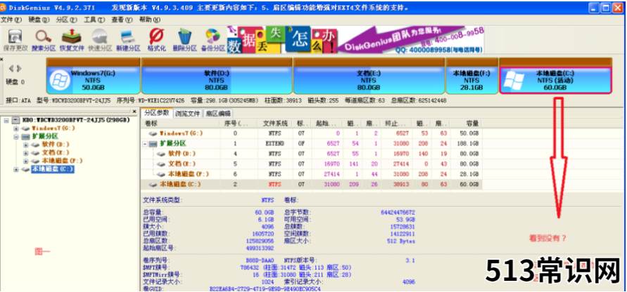
Task: Click volume serial value B88D-DAA0
Action: tap(260, 260)
